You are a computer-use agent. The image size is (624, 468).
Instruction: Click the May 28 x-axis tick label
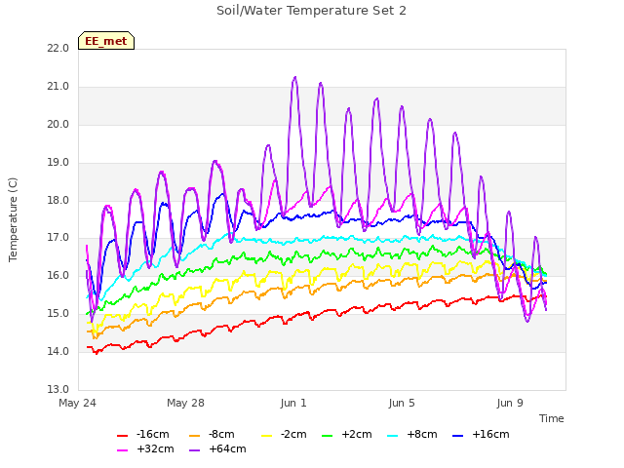185,403
